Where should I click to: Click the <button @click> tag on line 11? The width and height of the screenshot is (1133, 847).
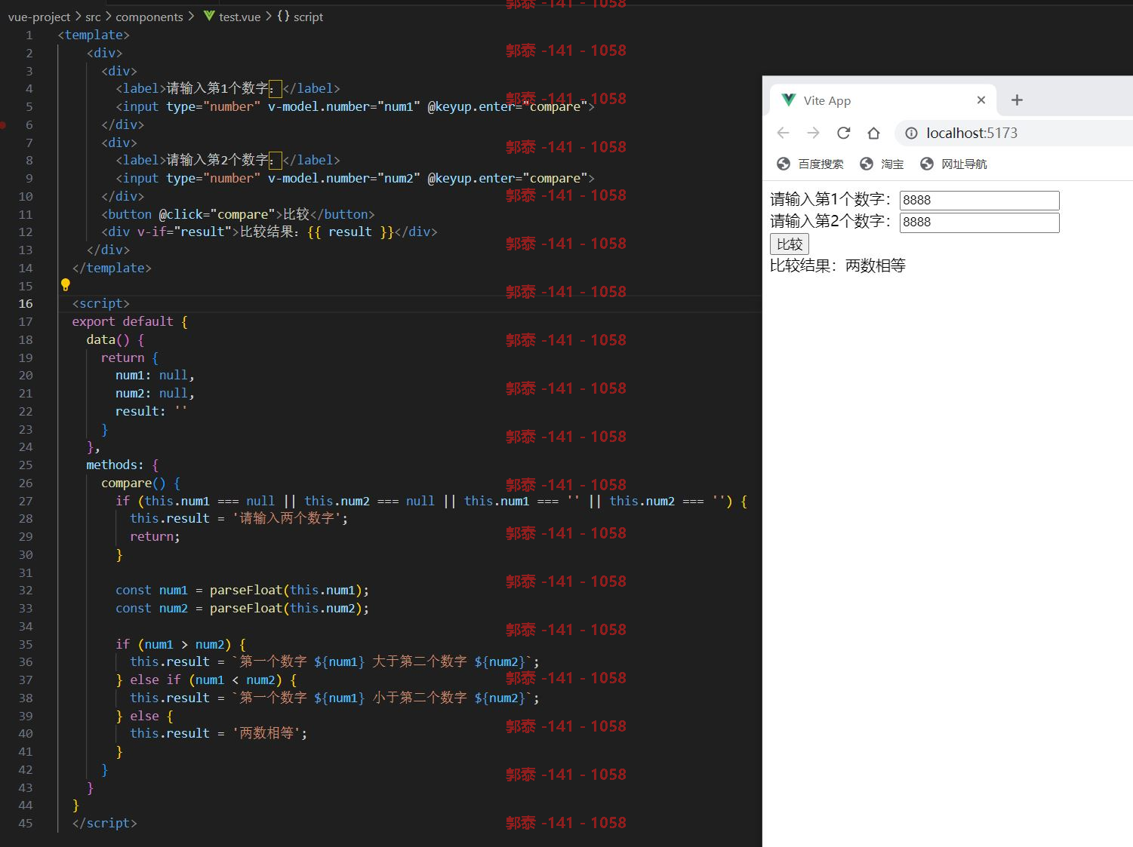[192, 214]
